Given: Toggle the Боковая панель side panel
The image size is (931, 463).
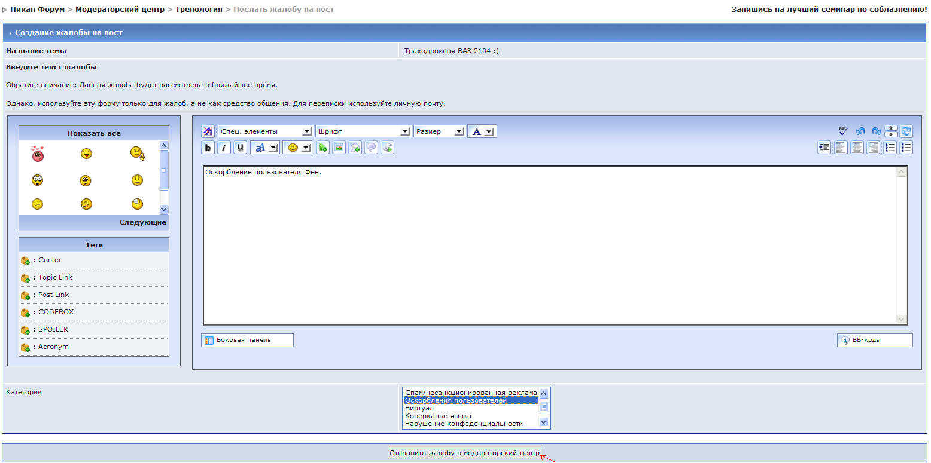Looking at the screenshot, I should click(x=247, y=340).
